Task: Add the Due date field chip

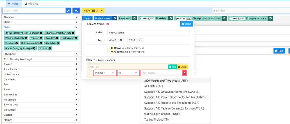Action: 52,38
